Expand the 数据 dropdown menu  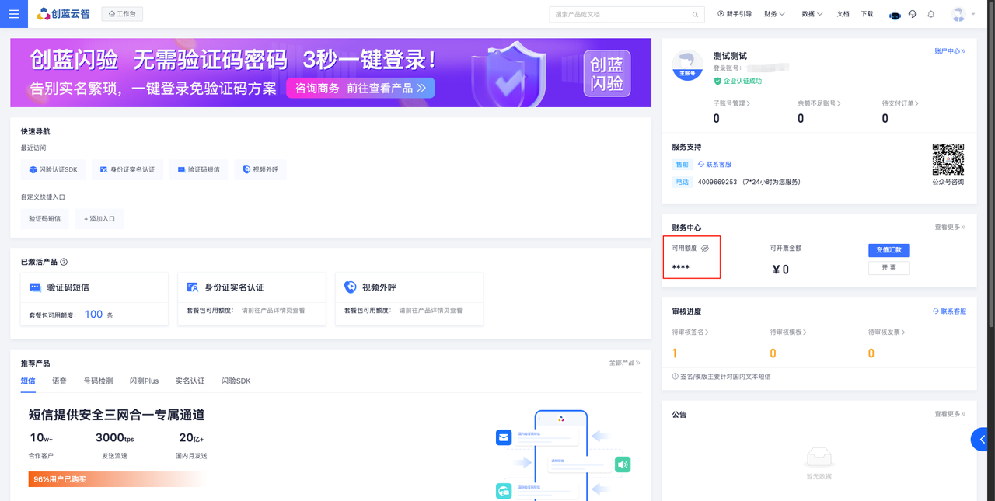point(812,14)
